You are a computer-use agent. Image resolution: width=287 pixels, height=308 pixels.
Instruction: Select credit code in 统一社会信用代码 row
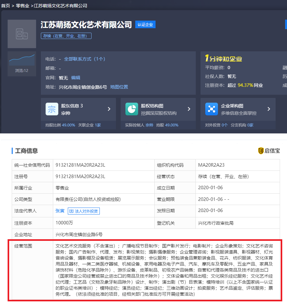80,165
